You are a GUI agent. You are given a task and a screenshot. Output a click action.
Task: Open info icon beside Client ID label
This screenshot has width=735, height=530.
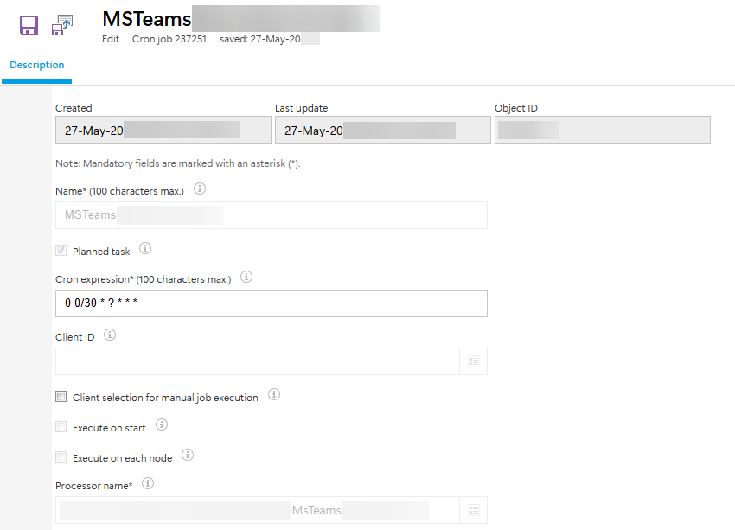pyautogui.click(x=110, y=335)
